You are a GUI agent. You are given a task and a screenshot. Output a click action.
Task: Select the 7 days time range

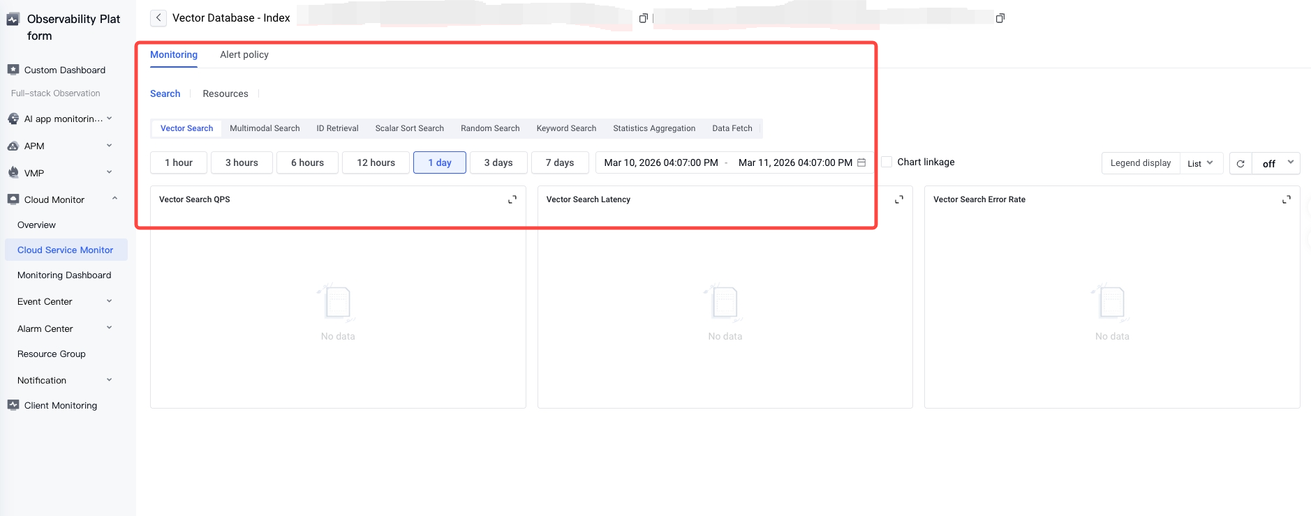point(560,162)
